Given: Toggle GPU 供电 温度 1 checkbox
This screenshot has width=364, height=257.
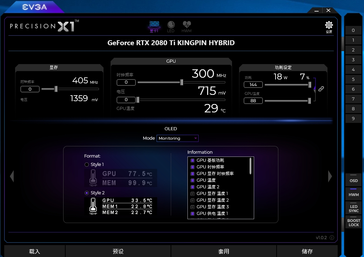Looking at the screenshot, I should (192, 214).
